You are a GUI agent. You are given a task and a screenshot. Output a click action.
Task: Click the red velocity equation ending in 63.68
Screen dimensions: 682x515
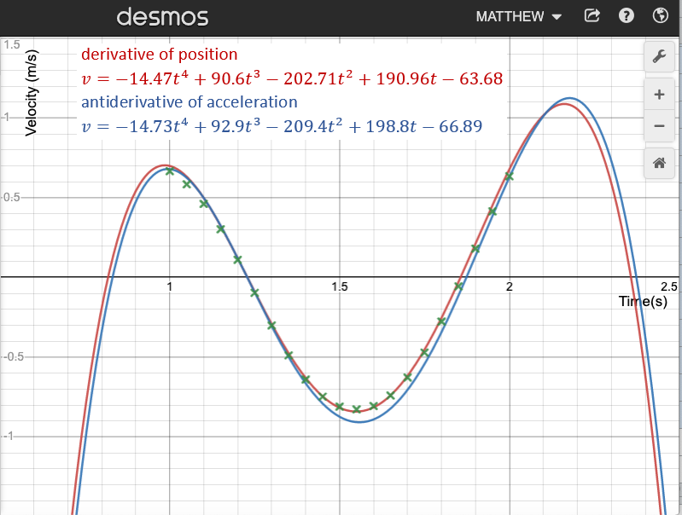click(292, 78)
